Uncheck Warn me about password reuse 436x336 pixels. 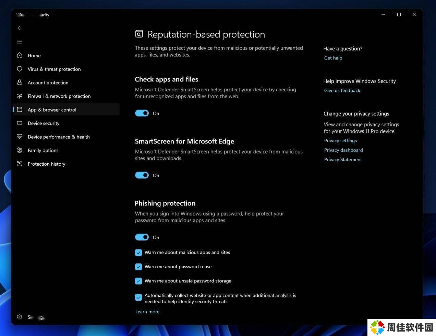click(x=138, y=267)
